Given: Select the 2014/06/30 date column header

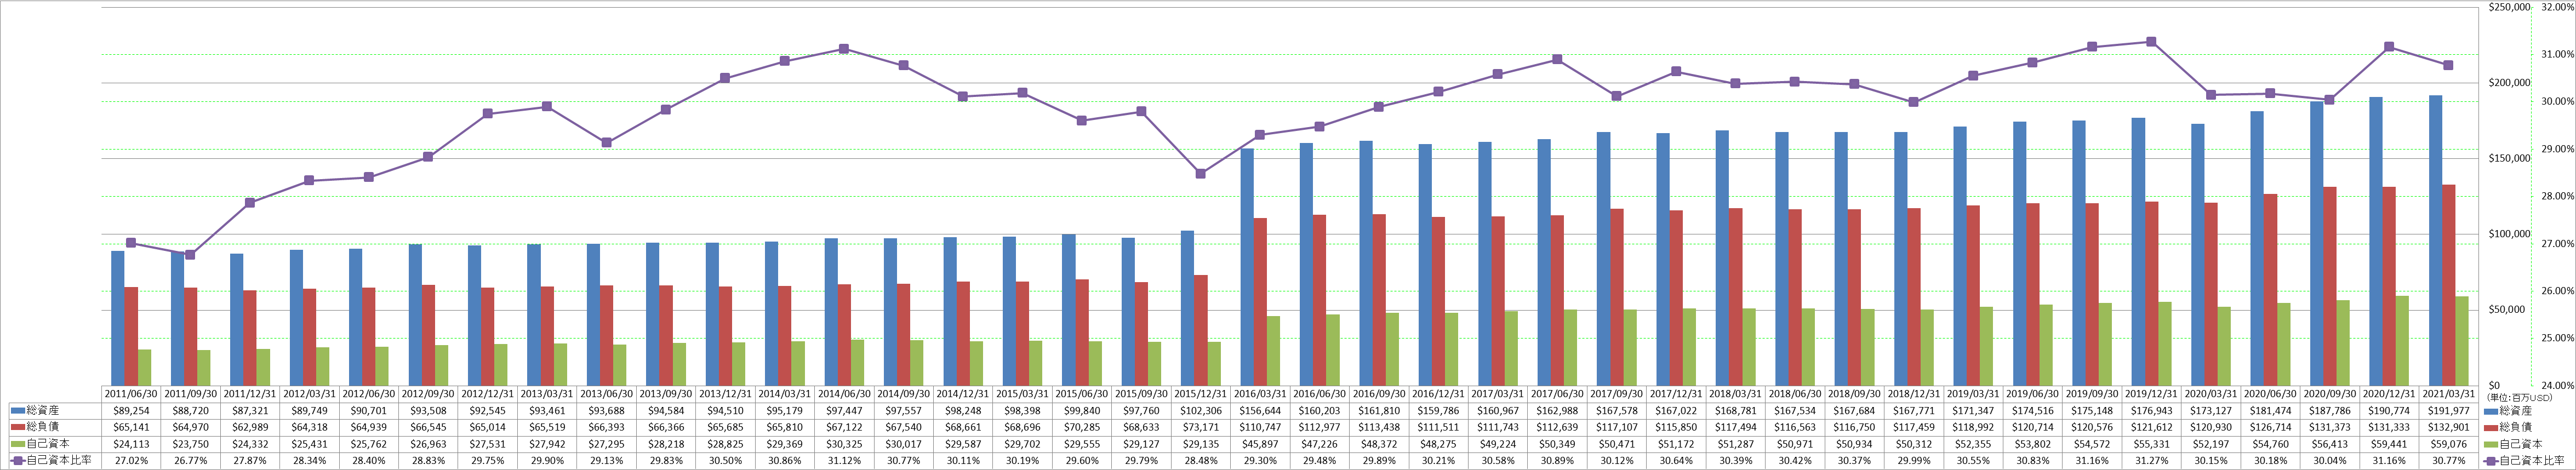Looking at the screenshot, I should click(844, 394).
